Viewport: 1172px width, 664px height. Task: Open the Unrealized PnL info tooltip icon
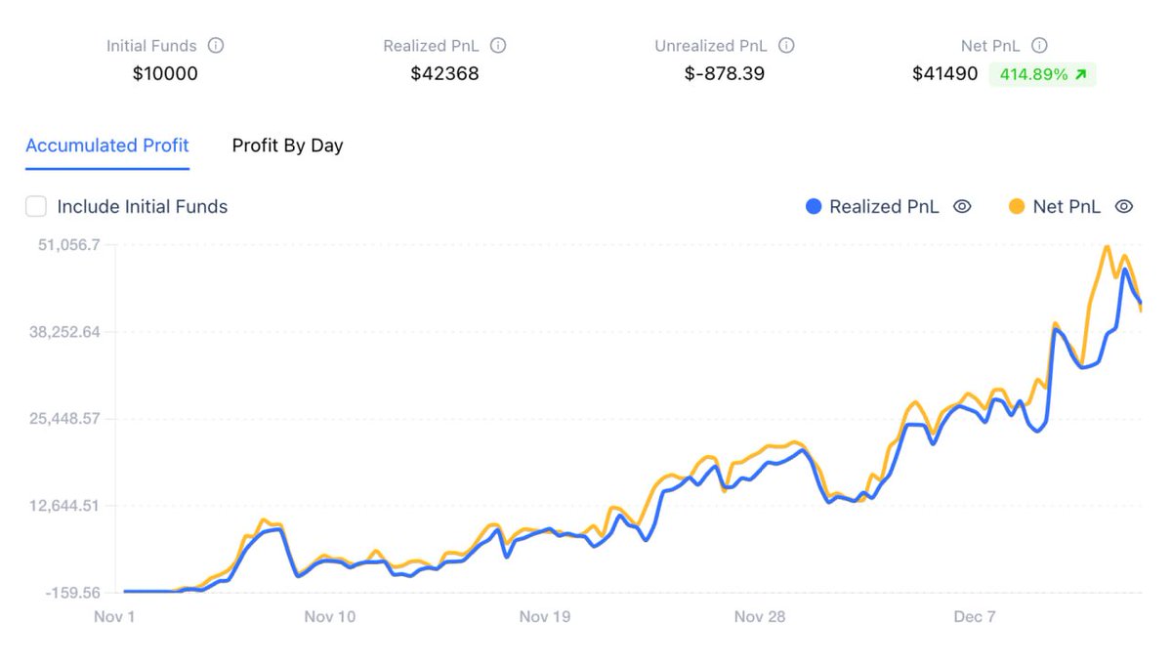[x=786, y=45]
